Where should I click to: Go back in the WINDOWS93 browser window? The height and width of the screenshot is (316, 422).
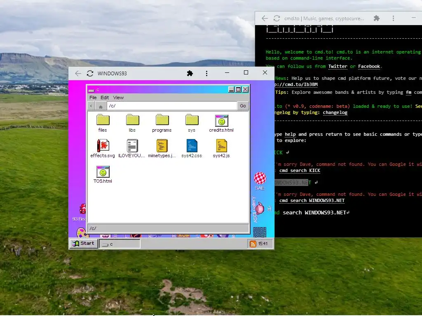coord(78,73)
